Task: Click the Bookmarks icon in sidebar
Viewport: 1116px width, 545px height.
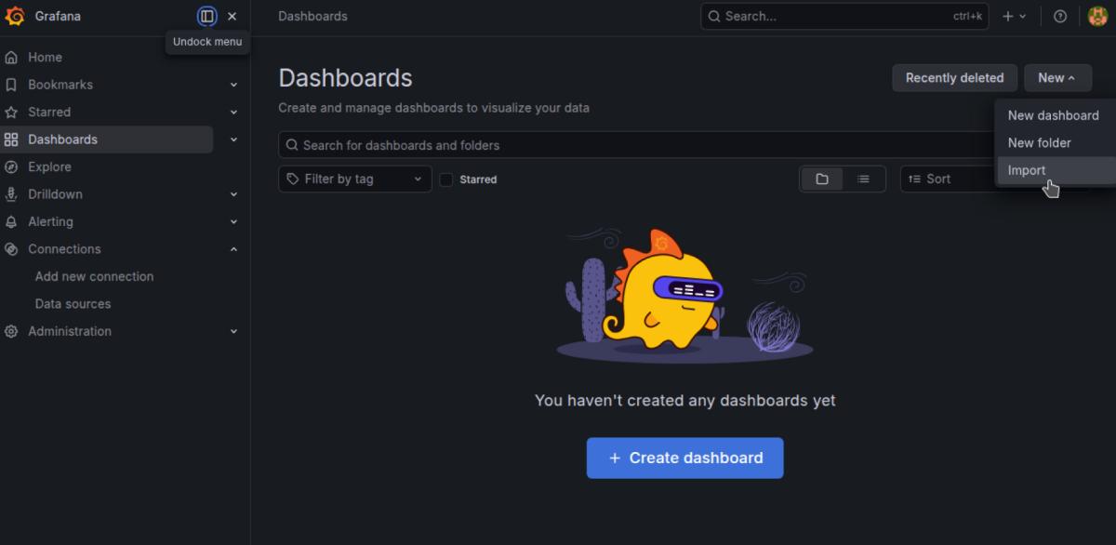Action: [x=11, y=85]
